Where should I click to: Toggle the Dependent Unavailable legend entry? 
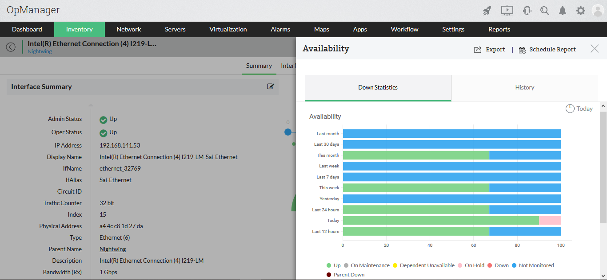pos(423,265)
